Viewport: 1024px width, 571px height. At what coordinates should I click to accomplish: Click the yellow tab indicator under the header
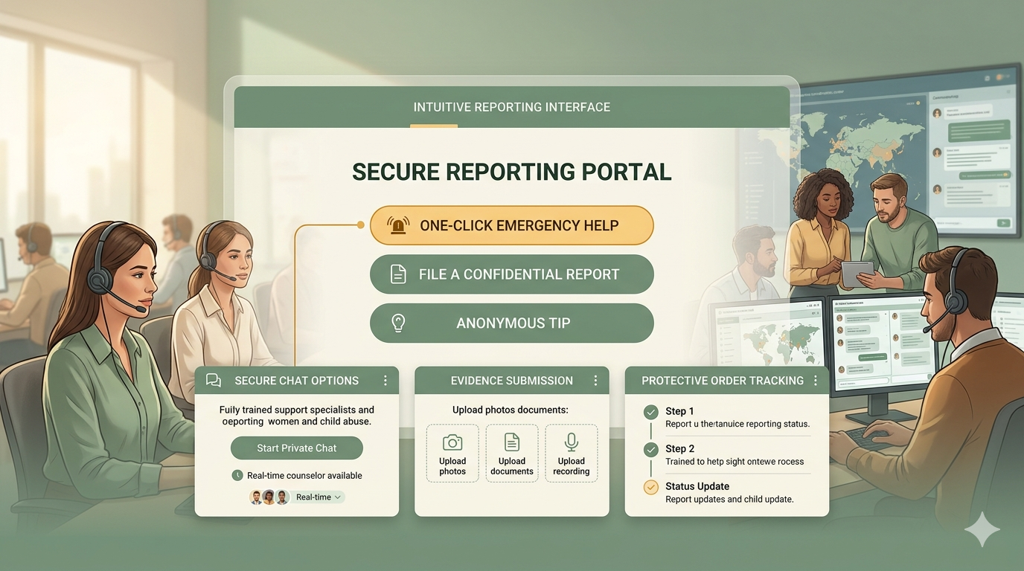(x=434, y=126)
